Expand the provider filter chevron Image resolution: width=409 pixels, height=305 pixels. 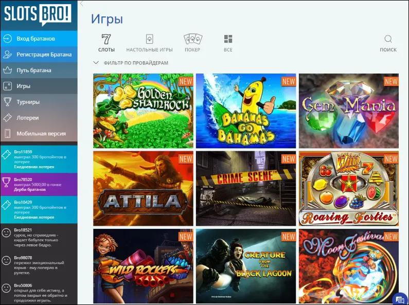(96, 63)
